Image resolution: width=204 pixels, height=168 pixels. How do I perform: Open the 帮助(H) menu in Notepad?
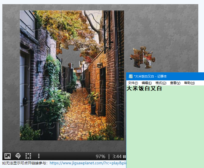[x=189, y=83]
